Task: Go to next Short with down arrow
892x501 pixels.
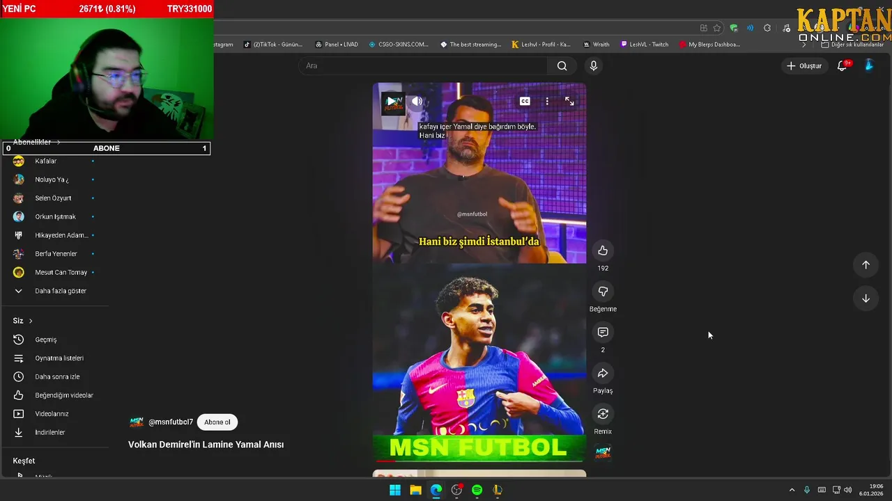Action: point(866,299)
